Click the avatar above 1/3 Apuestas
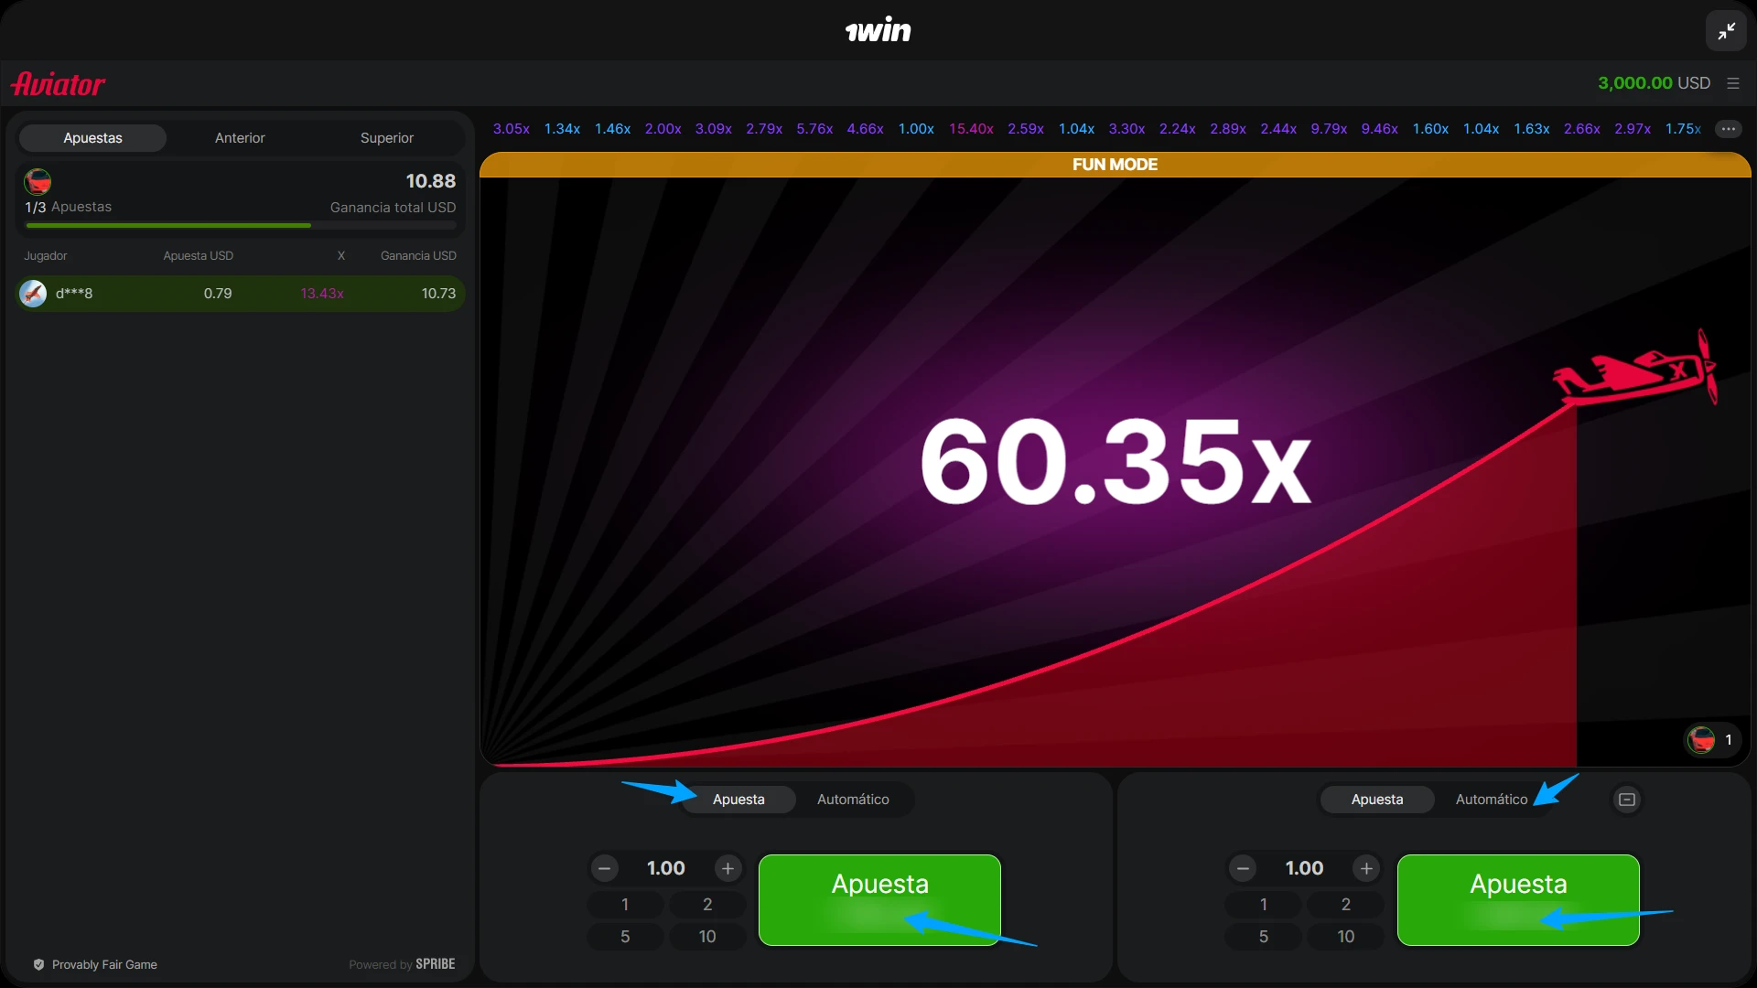Viewport: 1757px width, 988px height. tap(38, 181)
